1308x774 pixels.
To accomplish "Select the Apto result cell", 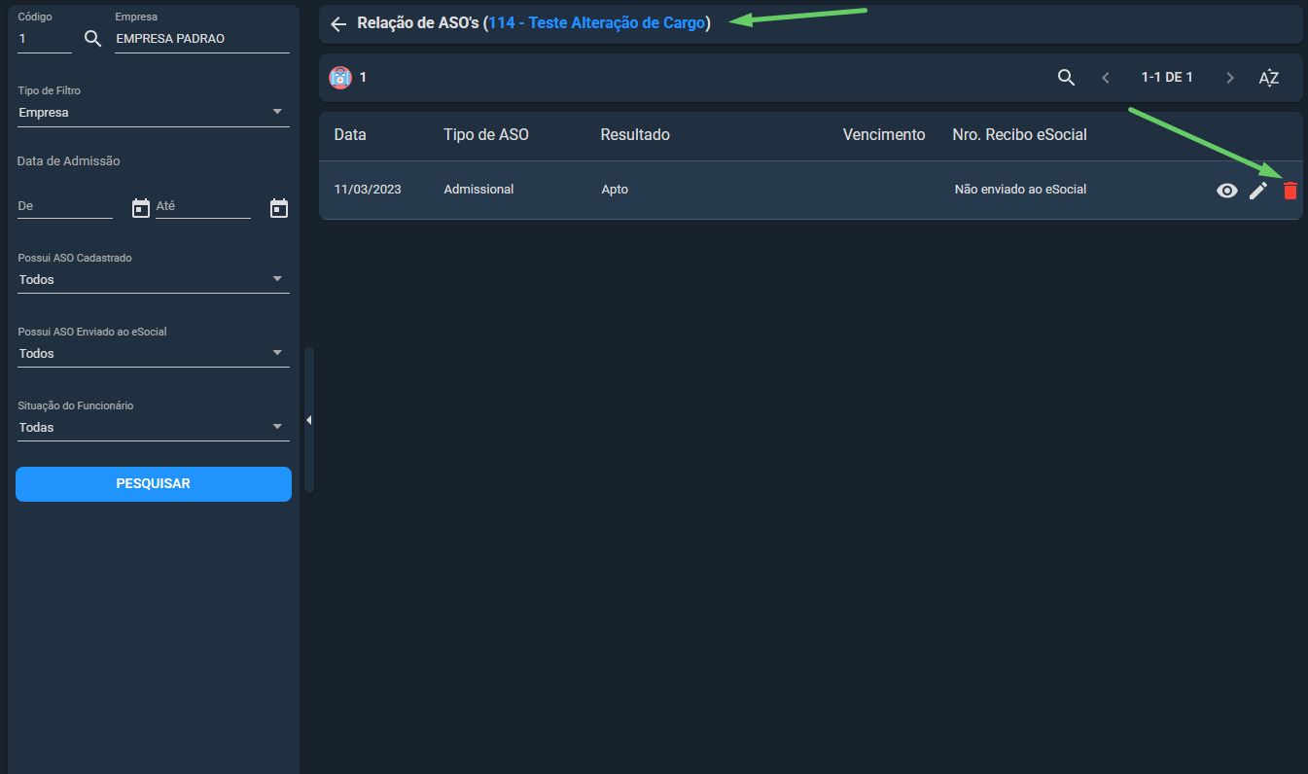I will [615, 190].
